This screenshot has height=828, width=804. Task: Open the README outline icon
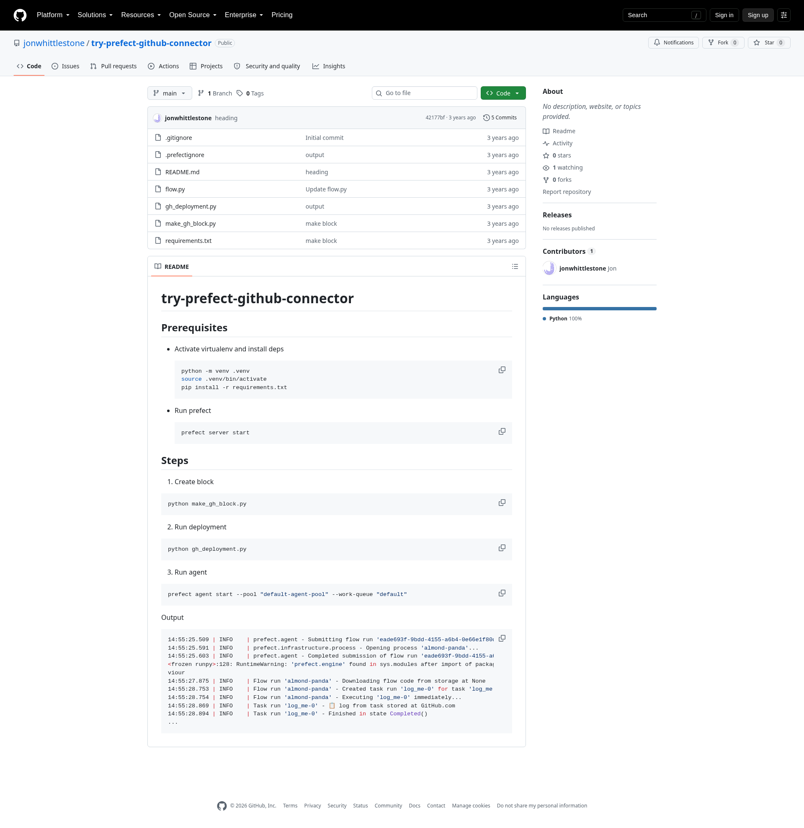tap(515, 266)
